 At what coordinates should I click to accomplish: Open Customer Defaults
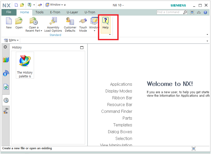[x=70, y=25]
